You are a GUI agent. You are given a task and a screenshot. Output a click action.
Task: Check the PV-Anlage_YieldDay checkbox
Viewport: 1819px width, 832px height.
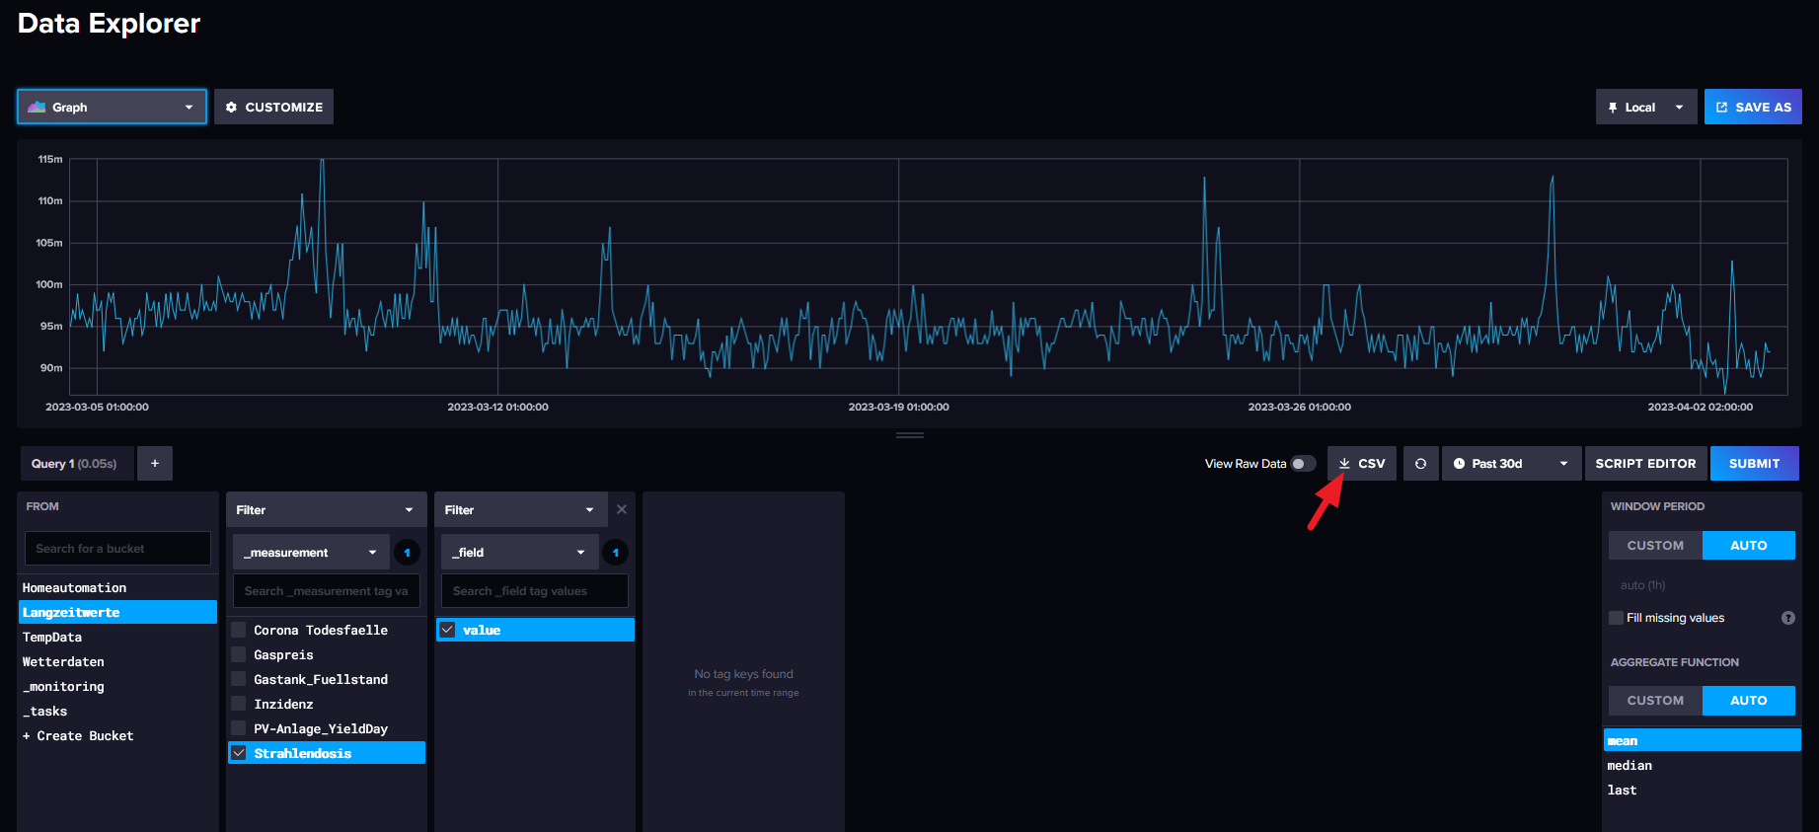click(x=239, y=728)
